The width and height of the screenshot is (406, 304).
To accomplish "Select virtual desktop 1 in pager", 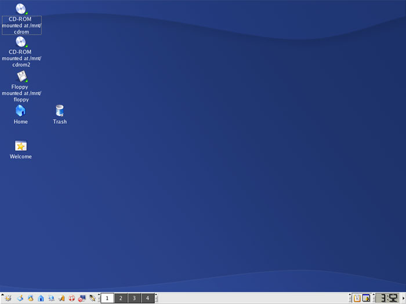I will [x=107, y=298].
